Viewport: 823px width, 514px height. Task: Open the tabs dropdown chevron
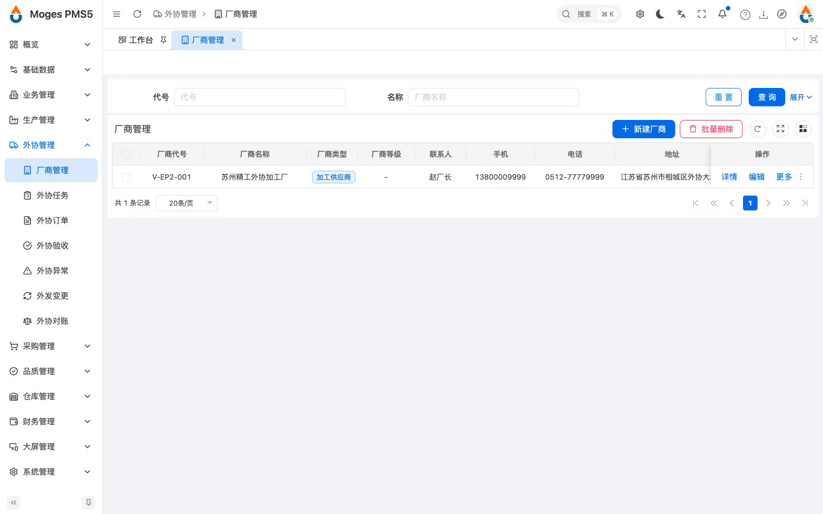point(794,39)
